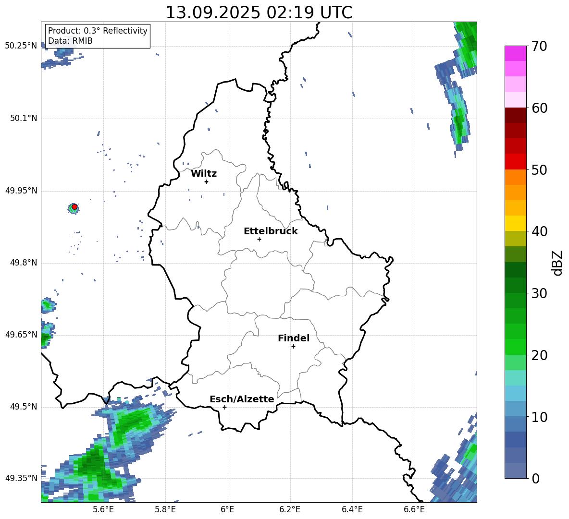Click the 6.2°E longitude label
569x519 pixels.
(x=290, y=509)
